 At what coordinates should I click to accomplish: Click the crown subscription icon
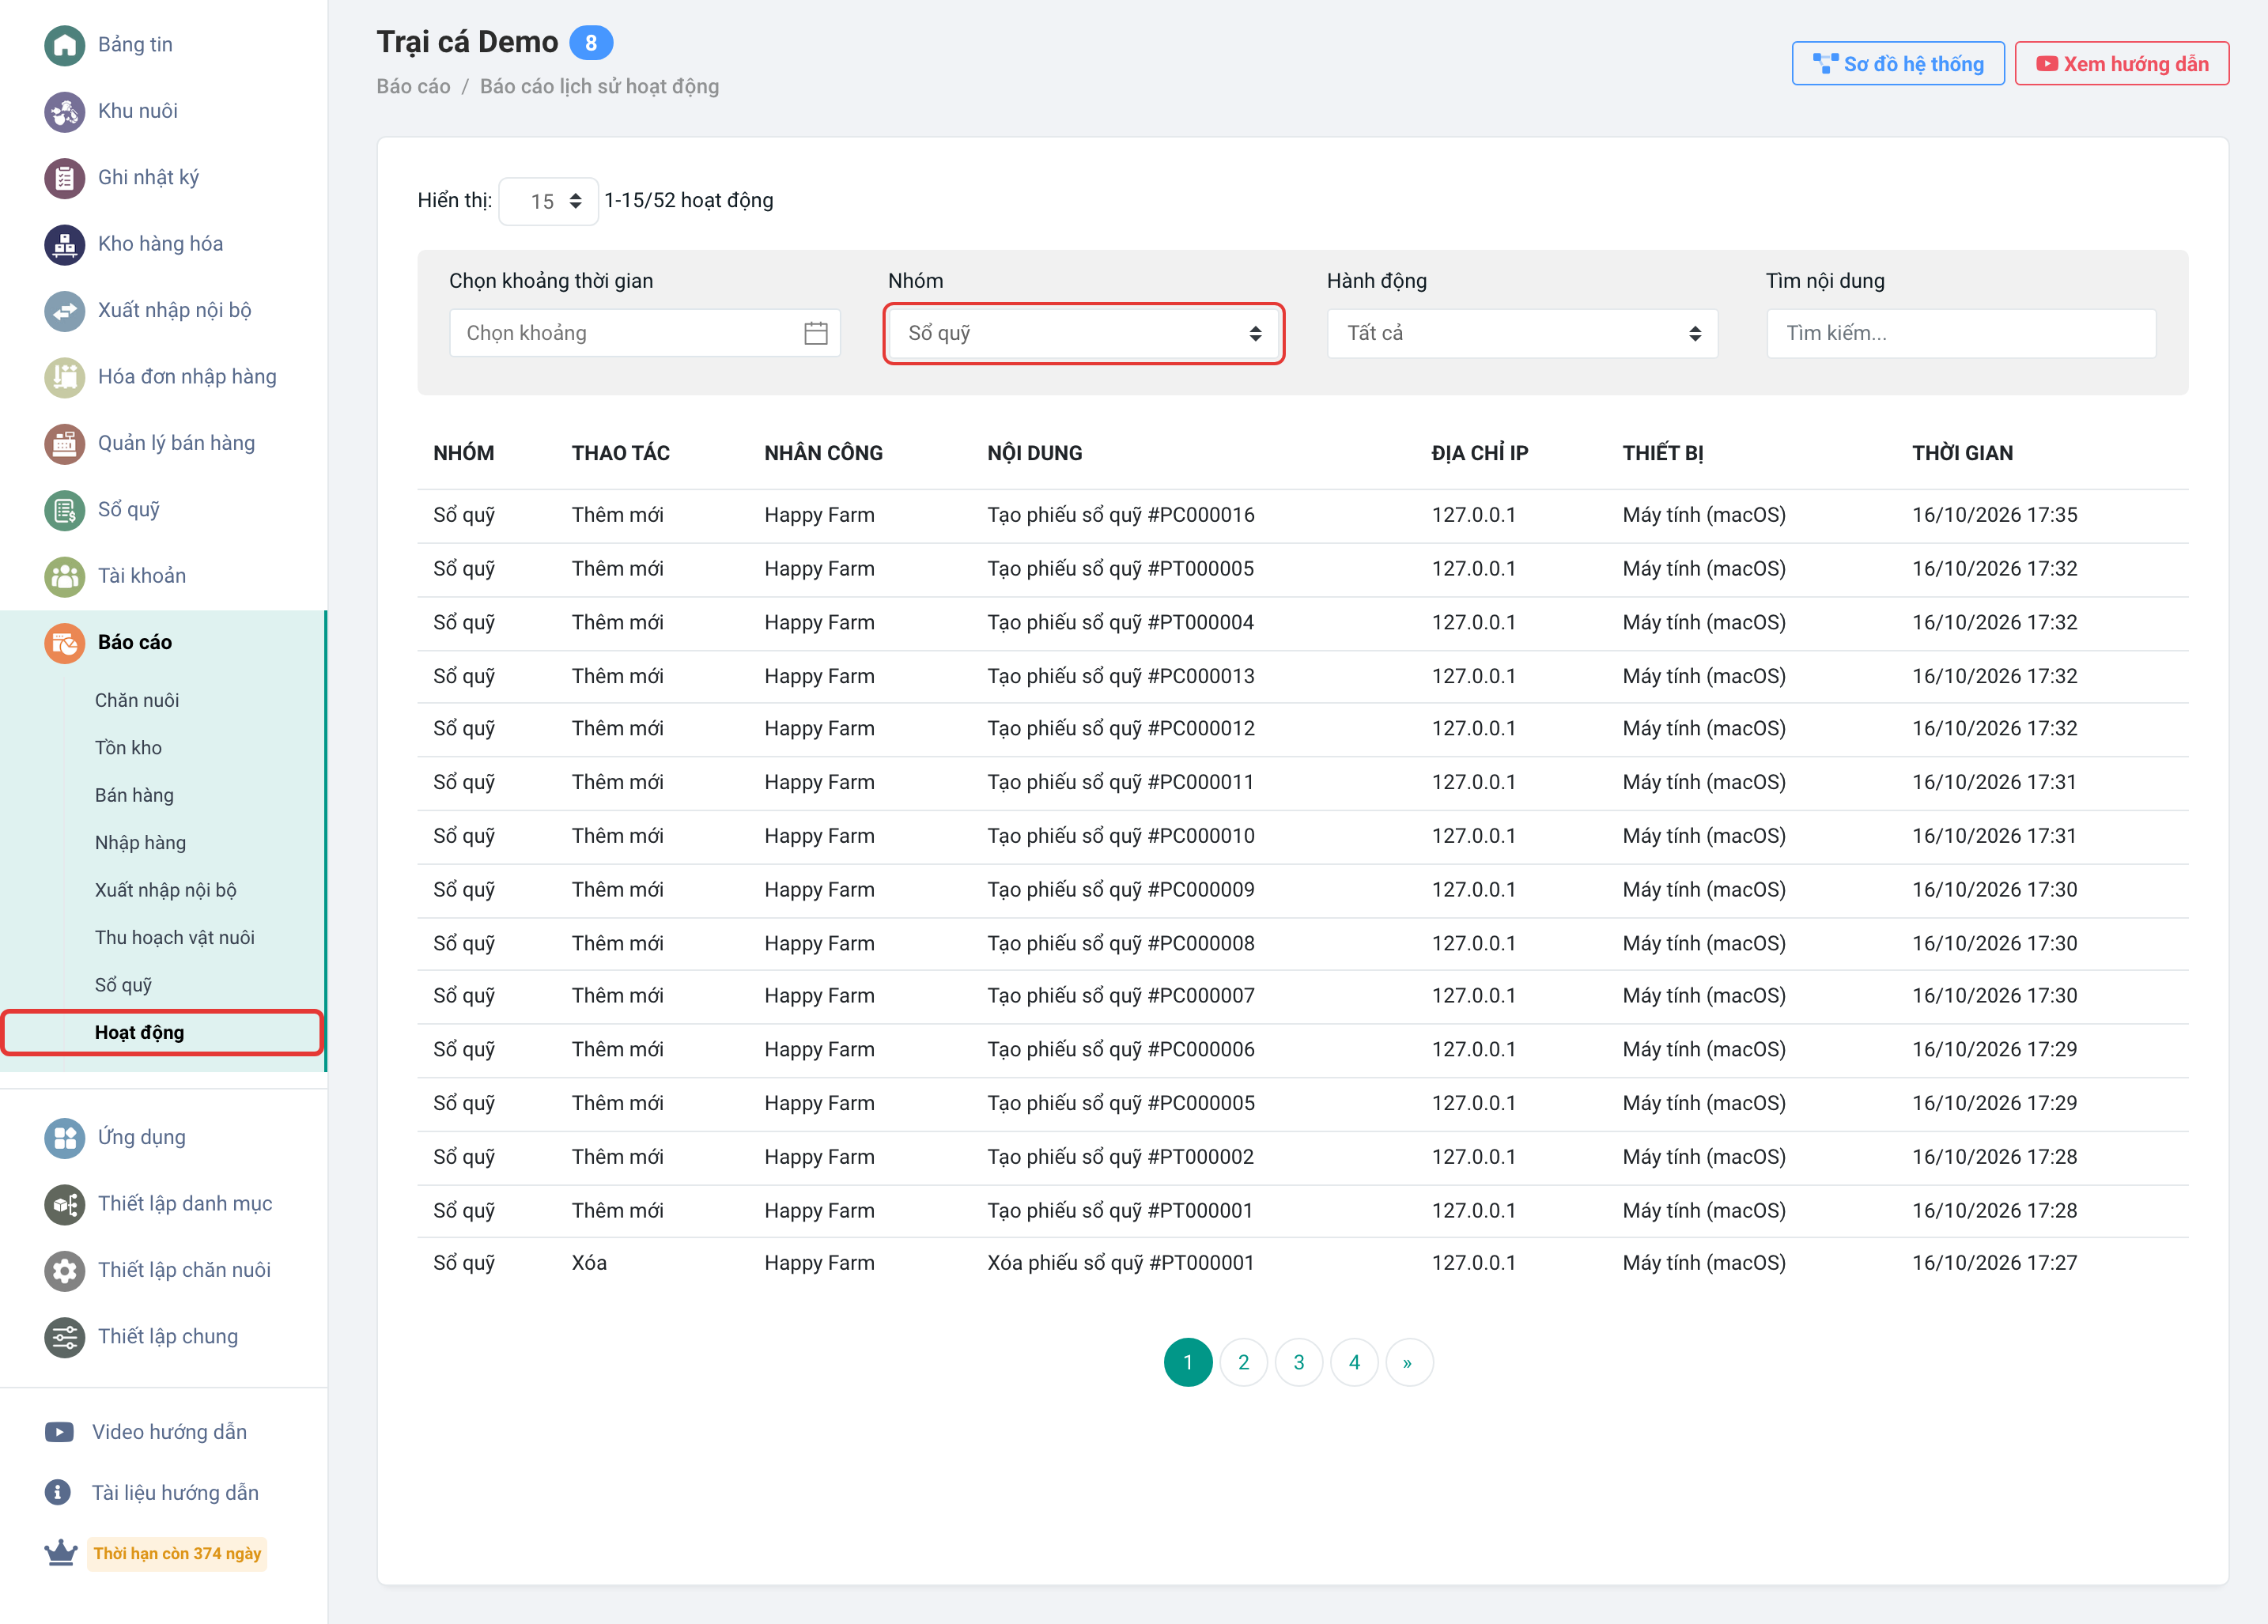[x=61, y=1553]
